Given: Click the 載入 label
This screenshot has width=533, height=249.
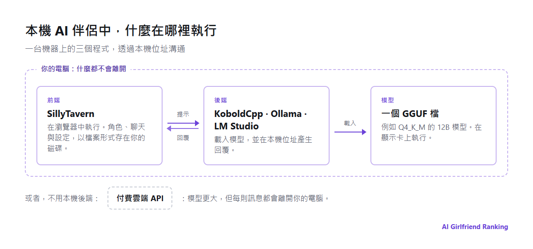Looking at the screenshot, I should click(350, 123).
